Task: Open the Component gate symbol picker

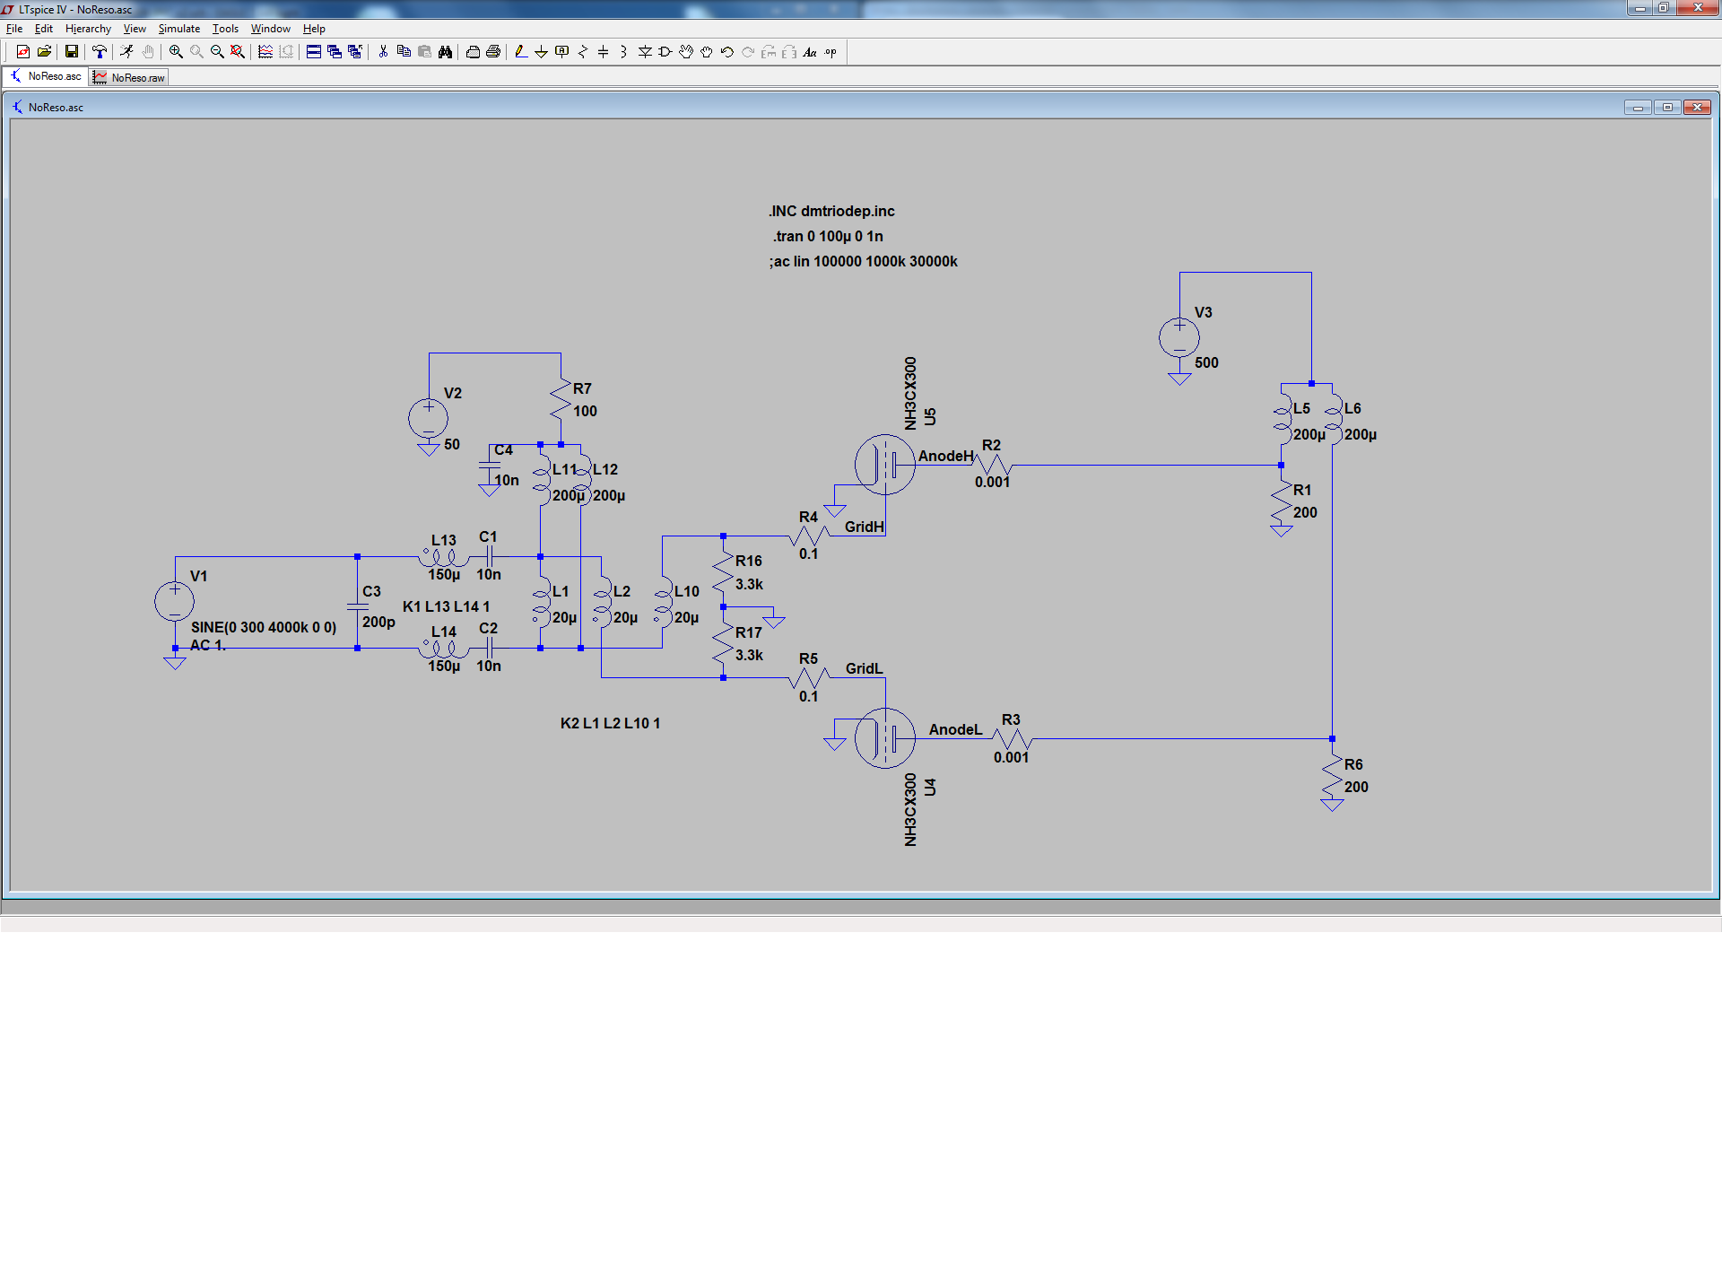Action: pos(665,52)
